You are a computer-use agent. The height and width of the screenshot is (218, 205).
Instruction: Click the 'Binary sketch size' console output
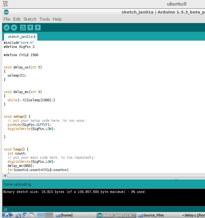[x=74, y=192]
